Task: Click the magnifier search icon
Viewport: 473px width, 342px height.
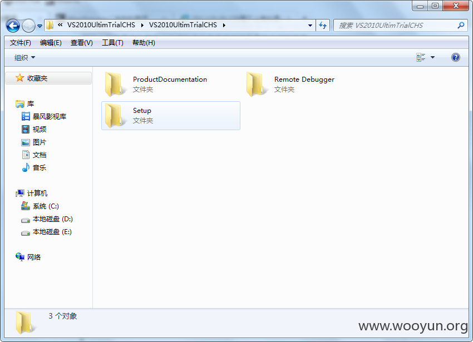Action: (461, 26)
